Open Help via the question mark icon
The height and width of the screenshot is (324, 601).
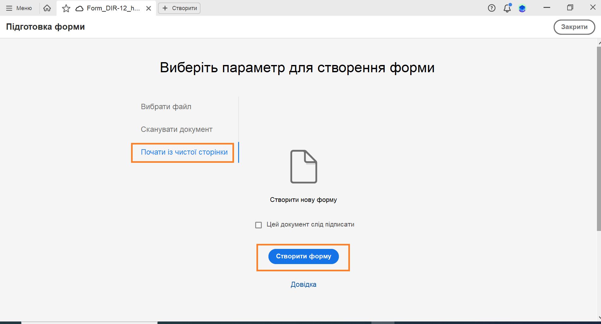click(x=491, y=8)
